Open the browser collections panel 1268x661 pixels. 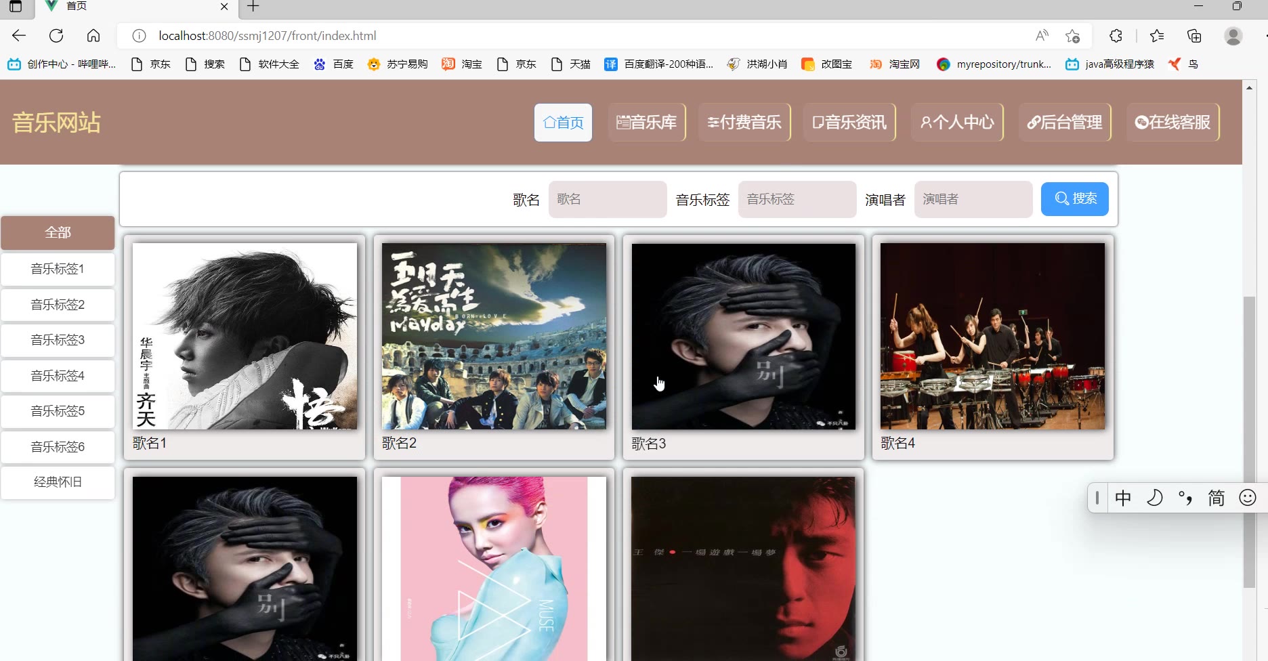tap(1194, 36)
